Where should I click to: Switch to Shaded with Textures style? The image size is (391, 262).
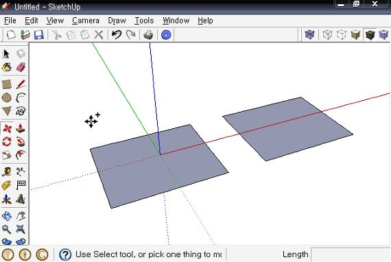[370, 35]
